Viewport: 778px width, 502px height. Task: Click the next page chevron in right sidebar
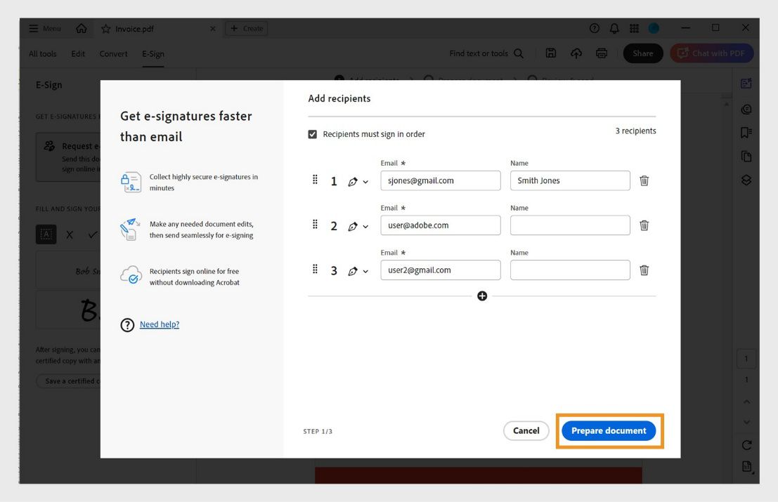746,422
